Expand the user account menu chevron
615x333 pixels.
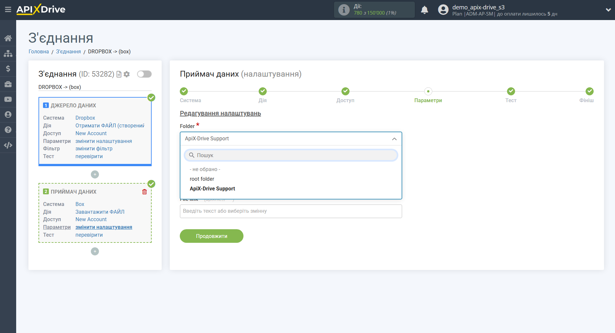[608, 10]
